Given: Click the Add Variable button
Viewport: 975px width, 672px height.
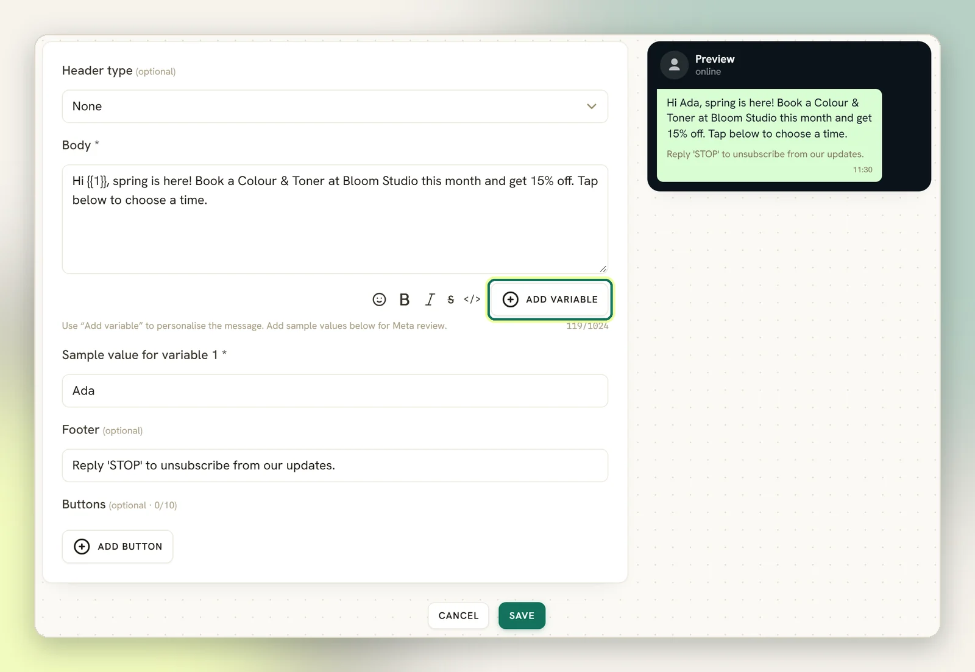Looking at the screenshot, I should pyautogui.click(x=550, y=299).
